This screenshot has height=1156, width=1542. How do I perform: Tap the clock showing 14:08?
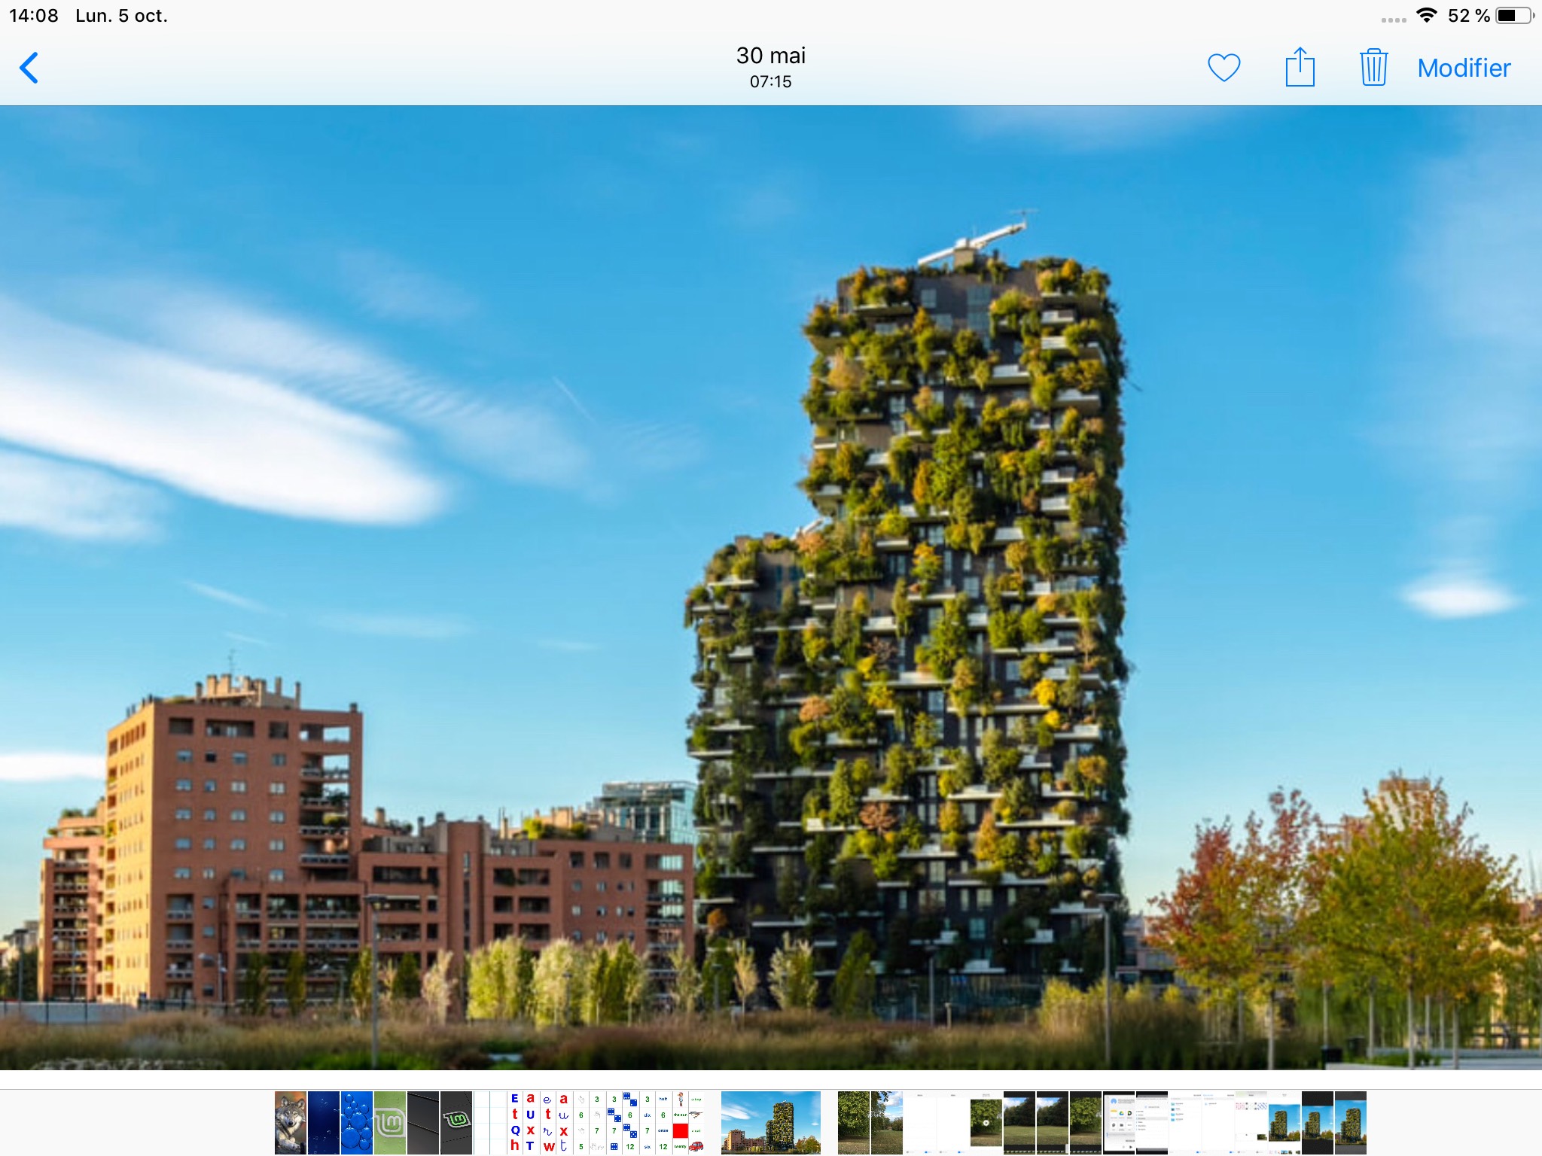pos(34,16)
